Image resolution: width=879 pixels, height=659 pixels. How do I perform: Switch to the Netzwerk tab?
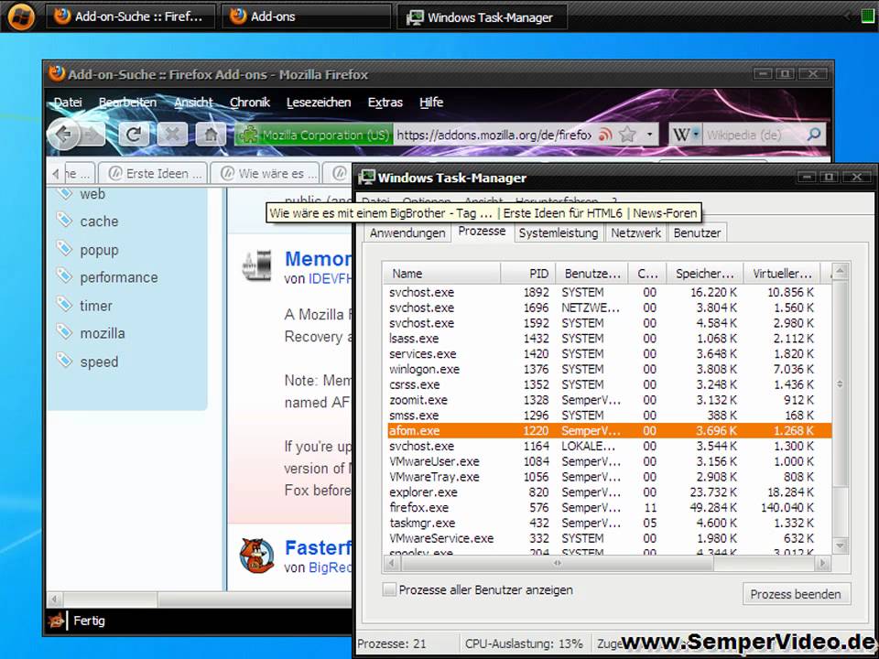pyautogui.click(x=635, y=232)
